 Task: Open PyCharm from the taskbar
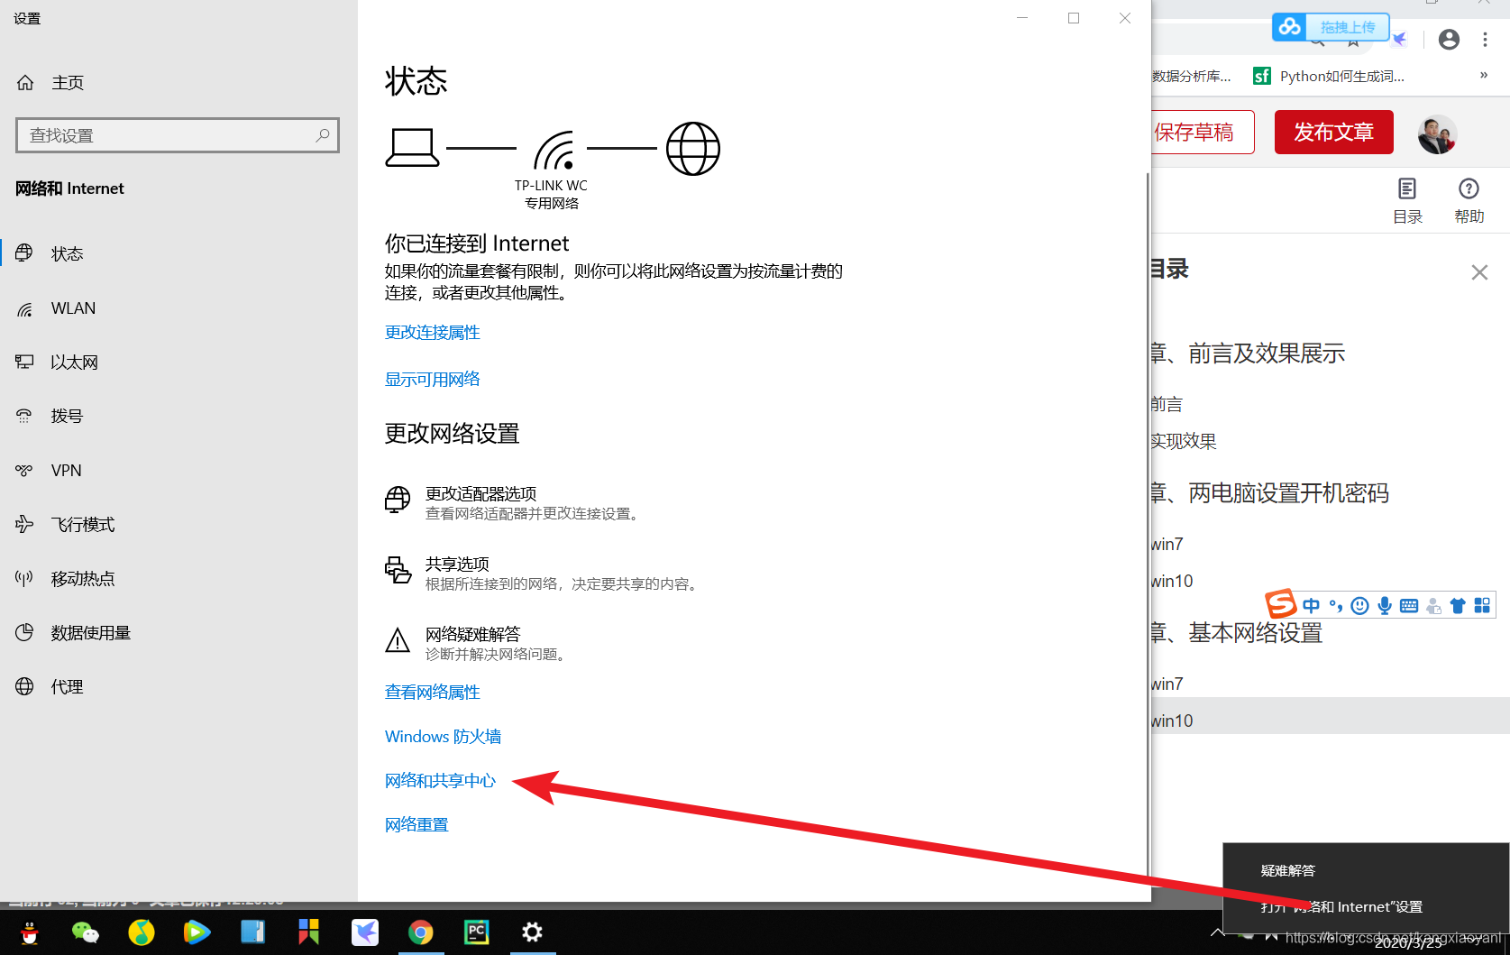(477, 932)
